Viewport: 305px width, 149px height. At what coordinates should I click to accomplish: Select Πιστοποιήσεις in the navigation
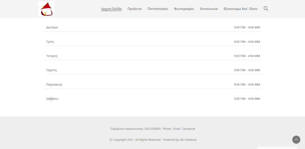158,9
